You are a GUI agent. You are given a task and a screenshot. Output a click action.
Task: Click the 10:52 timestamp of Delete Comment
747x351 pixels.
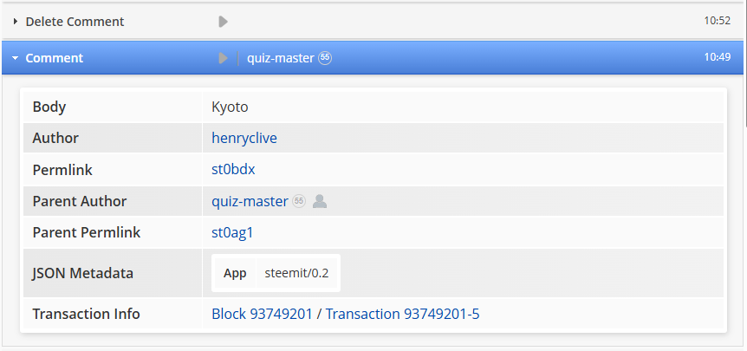pos(718,21)
